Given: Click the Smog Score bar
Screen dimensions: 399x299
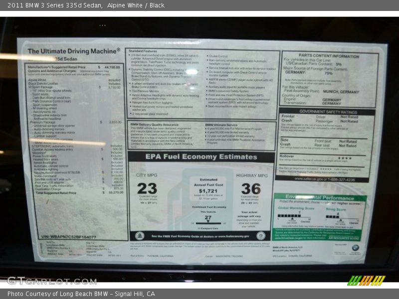Looking at the screenshot, I should tap(342, 217).
